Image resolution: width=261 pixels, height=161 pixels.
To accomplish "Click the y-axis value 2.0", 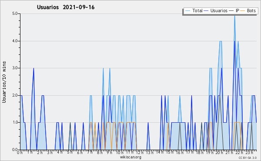I will (15, 95).
